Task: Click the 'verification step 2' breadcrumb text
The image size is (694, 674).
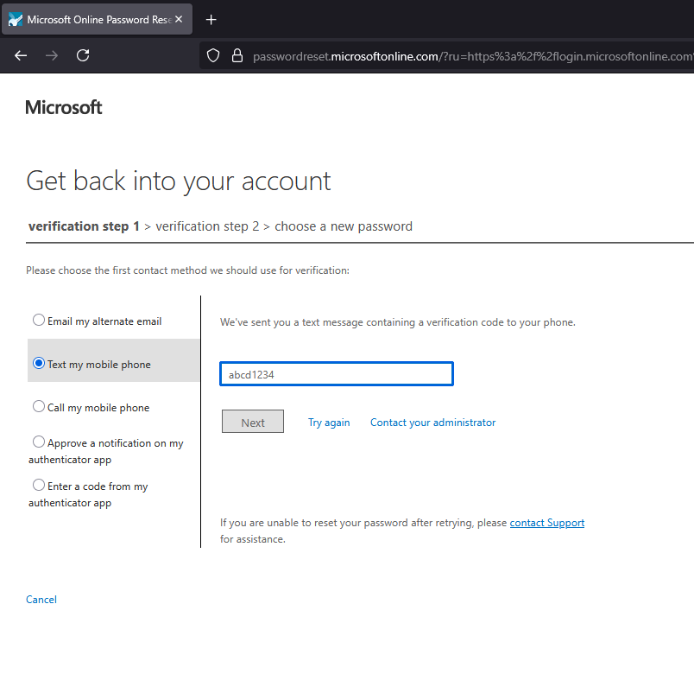Action: pos(207,226)
